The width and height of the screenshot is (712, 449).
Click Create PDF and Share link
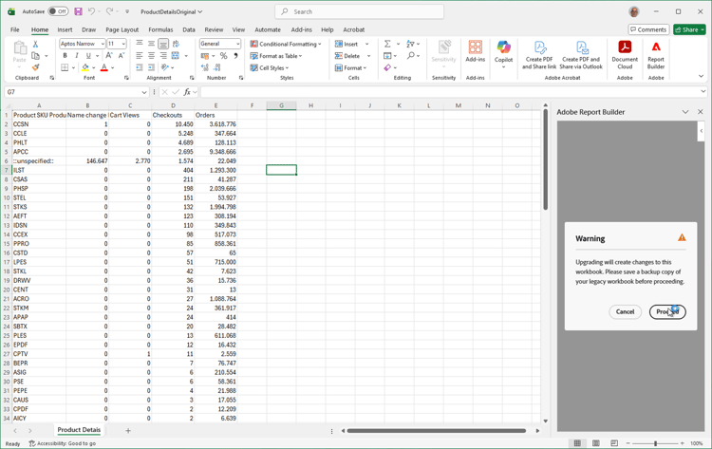pyautogui.click(x=539, y=55)
